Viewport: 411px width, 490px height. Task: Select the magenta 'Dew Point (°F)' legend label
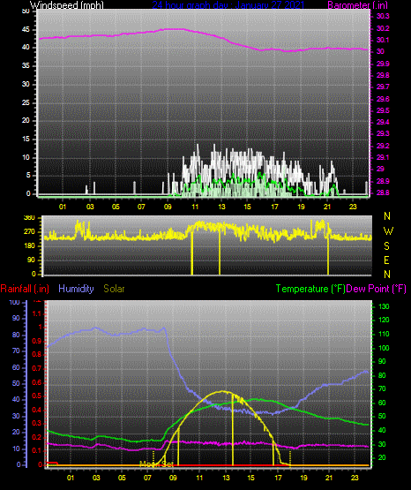[377, 289]
